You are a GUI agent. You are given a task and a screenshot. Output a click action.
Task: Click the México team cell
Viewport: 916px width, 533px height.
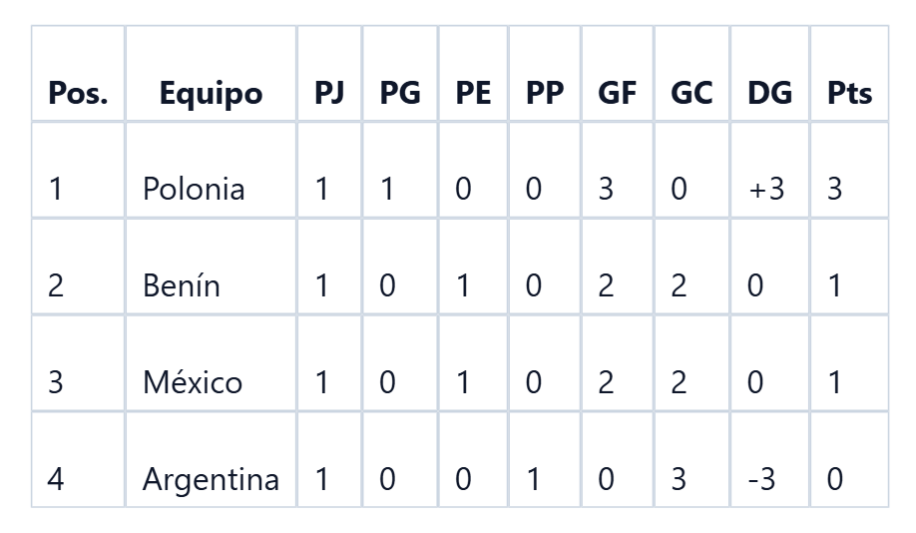point(211,363)
